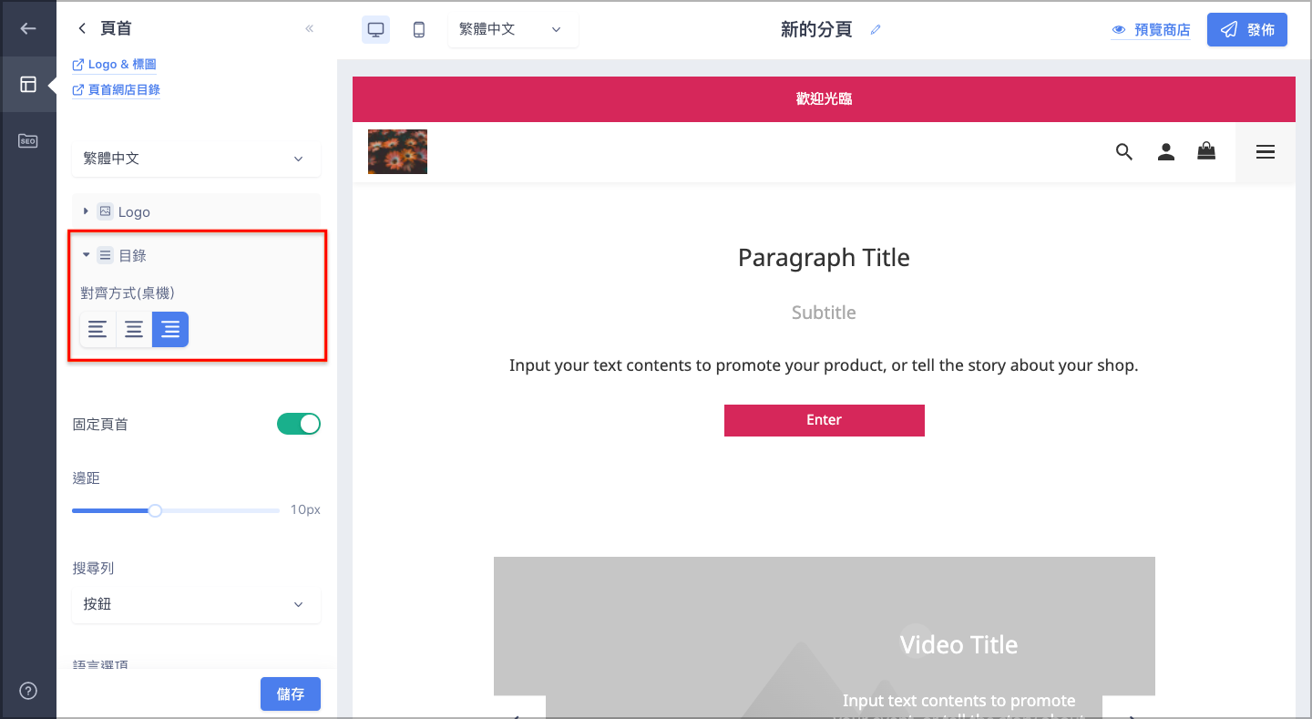This screenshot has height=719, width=1312.
Task: Click the Paragraph Title heading
Action: [824, 258]
